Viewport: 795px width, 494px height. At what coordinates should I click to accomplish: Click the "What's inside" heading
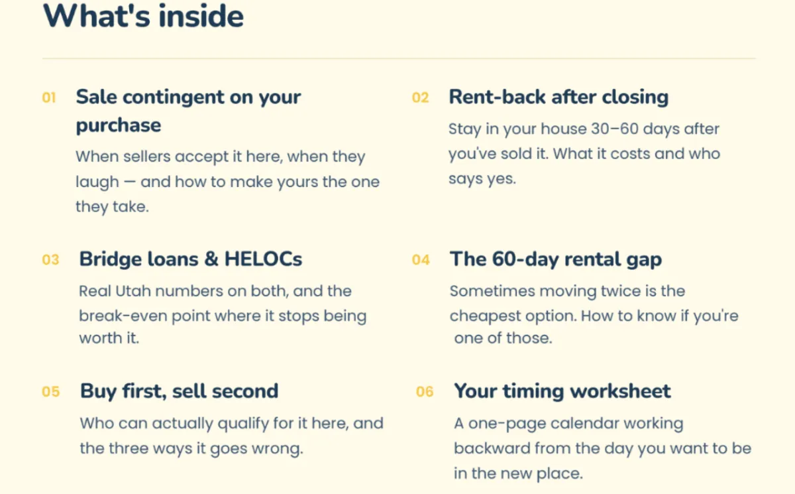[143, 16]
